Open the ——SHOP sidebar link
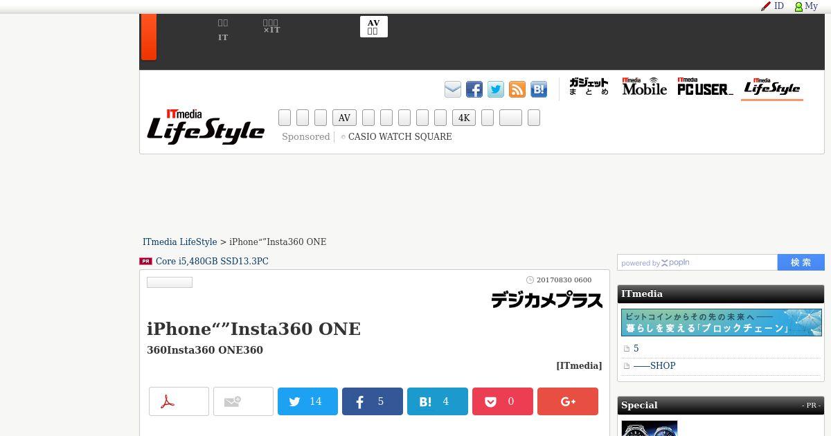The height and width of the screenshot is (436, 831). [x=654, y=365]
